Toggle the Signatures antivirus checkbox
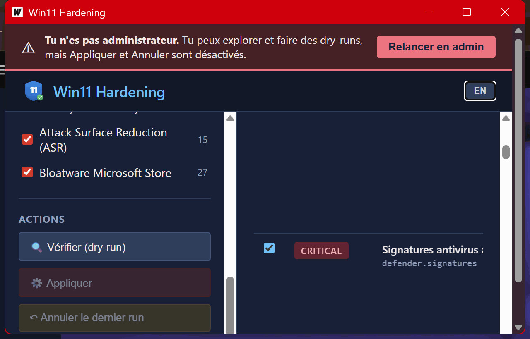 click(x=269, y=248)
